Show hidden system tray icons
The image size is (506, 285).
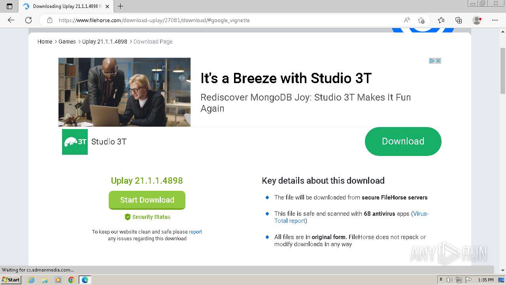(441, 280)
